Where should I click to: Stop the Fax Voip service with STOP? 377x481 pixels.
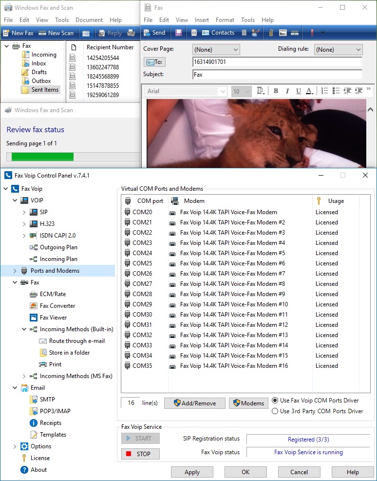coord(141,454)
